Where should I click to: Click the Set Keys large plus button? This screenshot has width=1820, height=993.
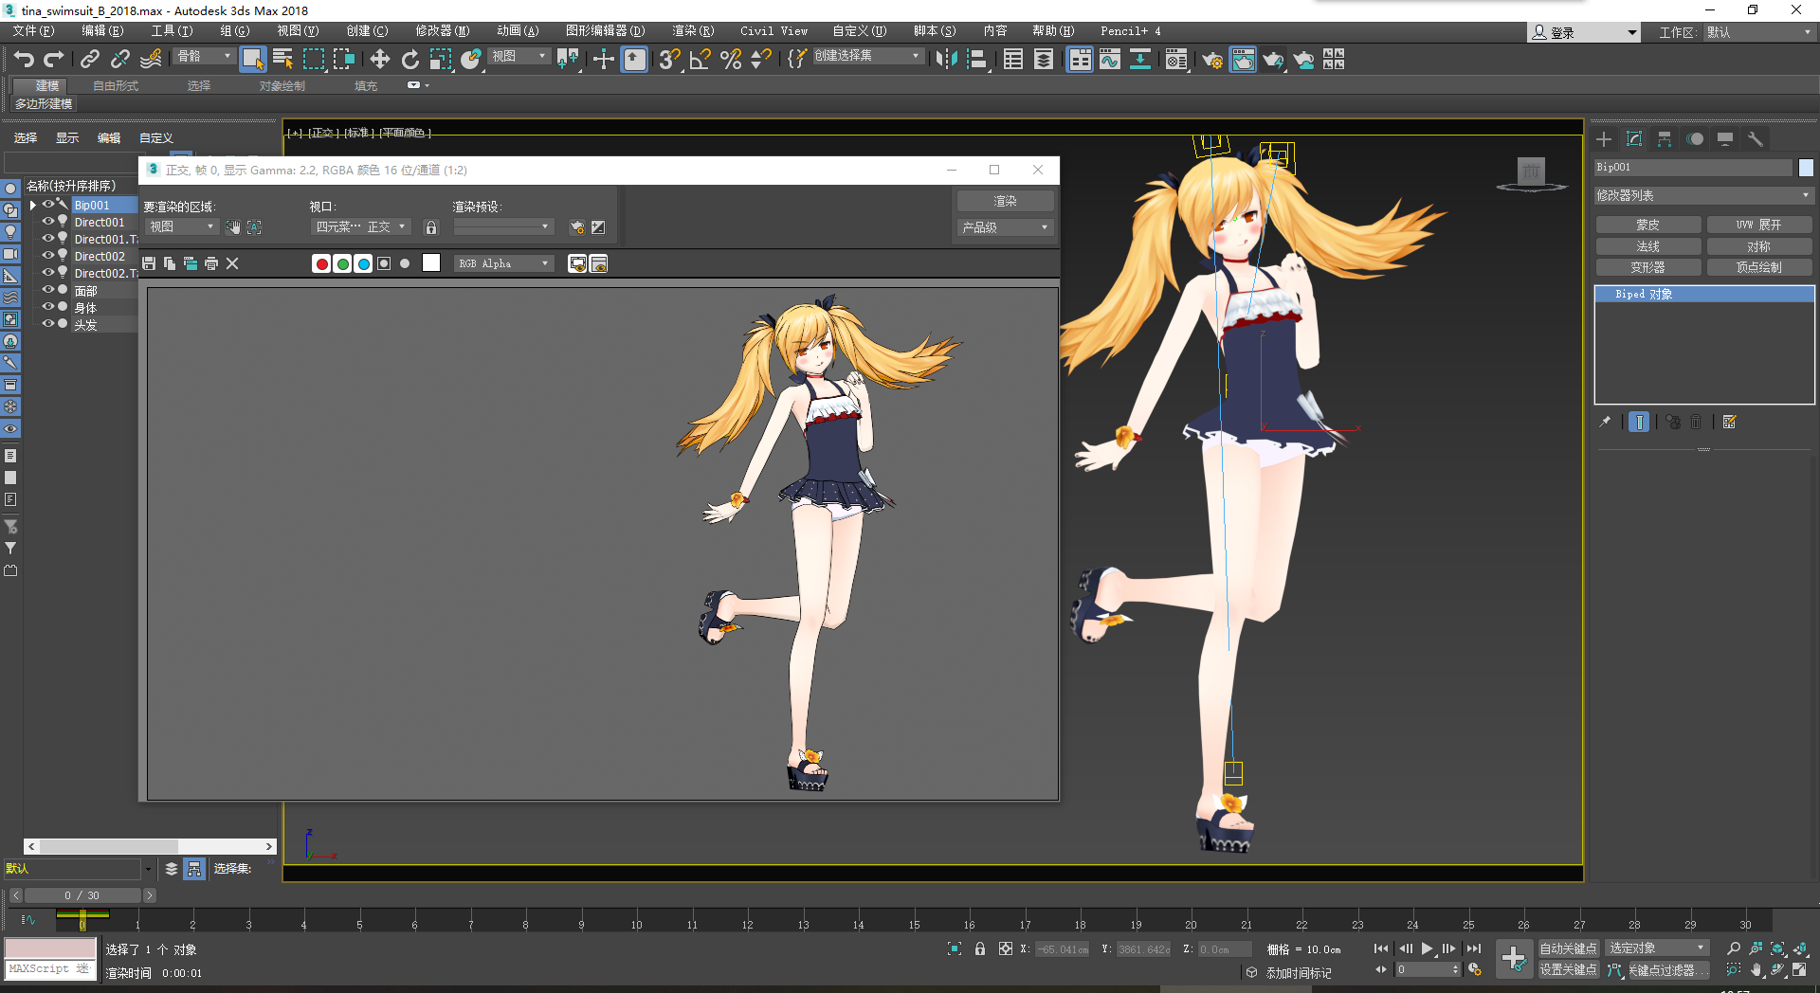tap(1514, 959)
